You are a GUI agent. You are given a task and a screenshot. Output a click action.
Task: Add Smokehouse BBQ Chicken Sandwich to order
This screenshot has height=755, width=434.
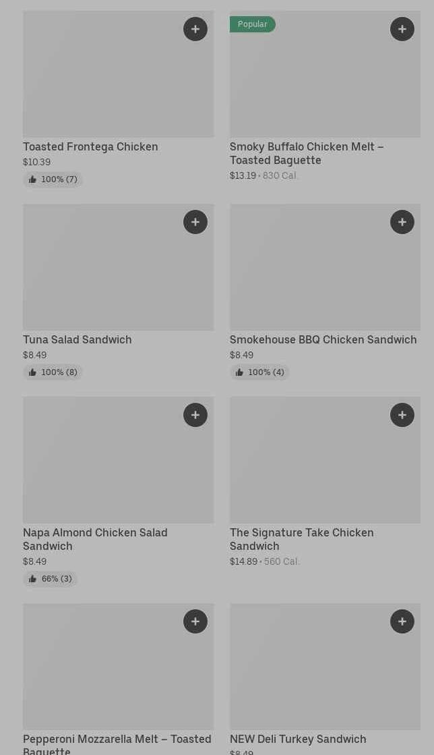coord(402,222)
